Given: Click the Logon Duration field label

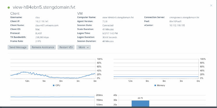Looking at the screenshot, I should [86, 37].
